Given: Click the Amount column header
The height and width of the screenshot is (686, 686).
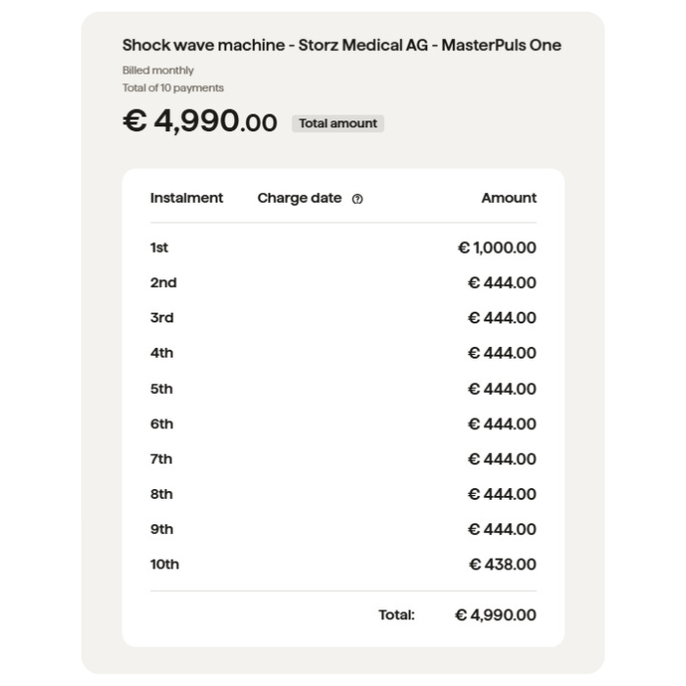Looking at the screenshot, I should click(x=509, y=198).
